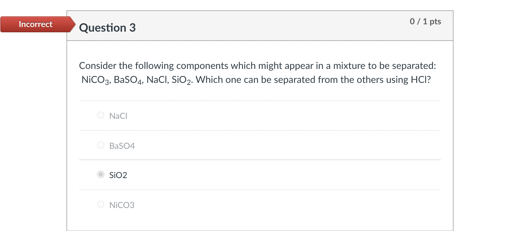Select the BaSO4 answer radio button
This screenshot has height=231, width=519.
100,145
